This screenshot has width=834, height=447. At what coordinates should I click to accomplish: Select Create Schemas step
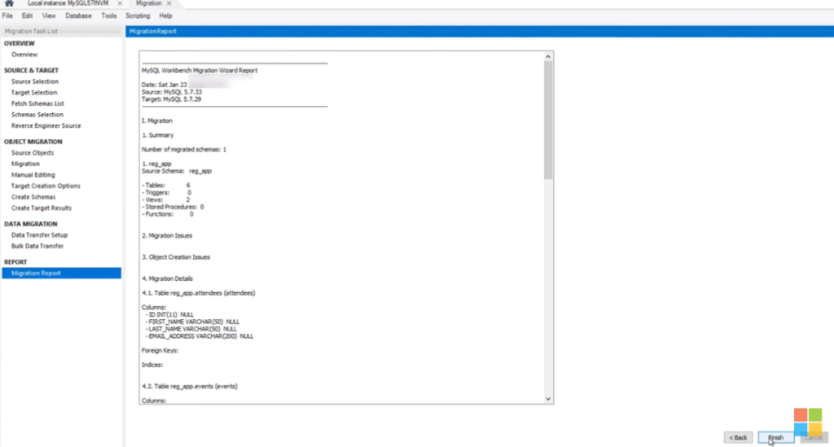click(33, 197)
